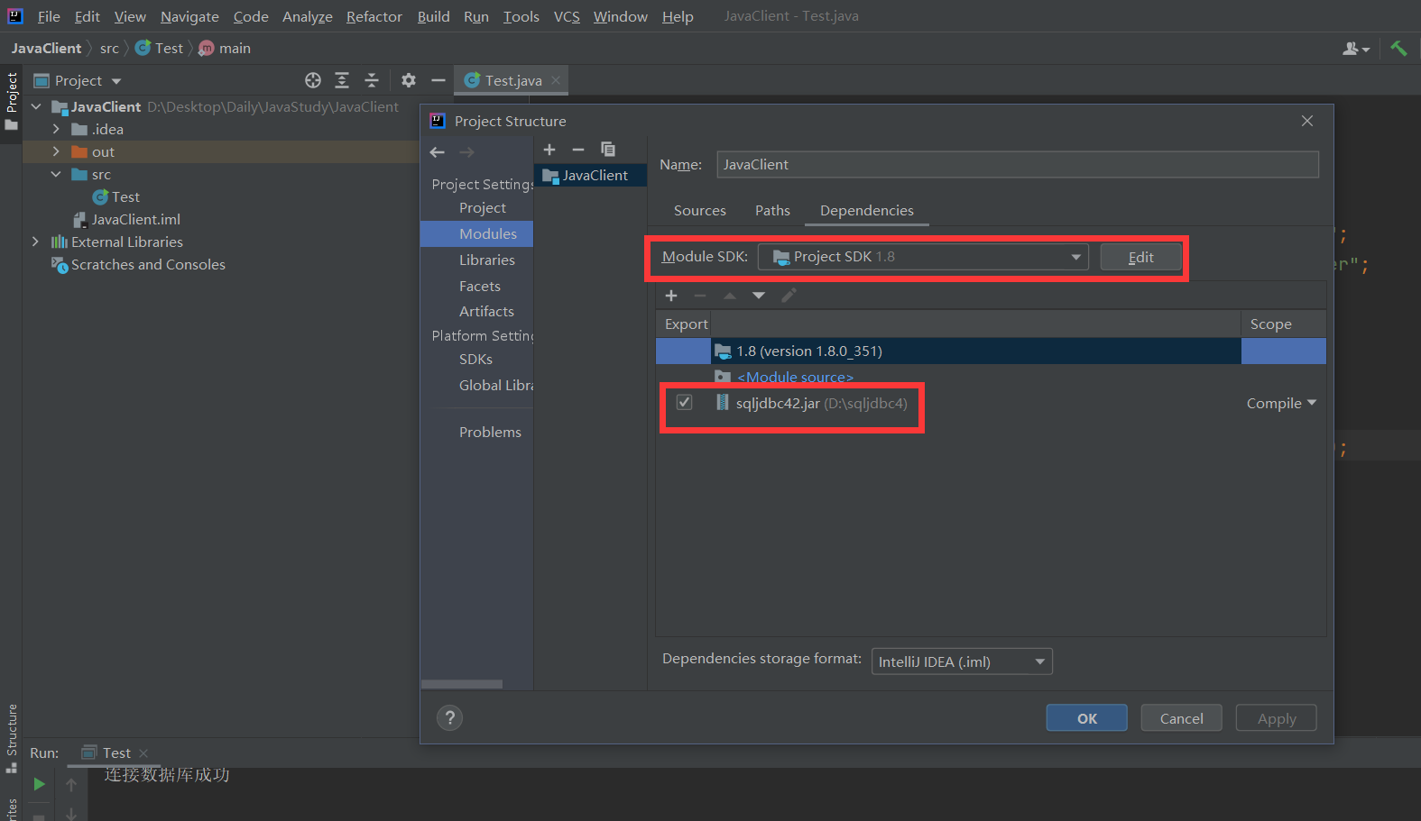Click the locate target crosshair icon in Project panel
The width and height of the screenshot is (1421, 821).
[313, 80]
